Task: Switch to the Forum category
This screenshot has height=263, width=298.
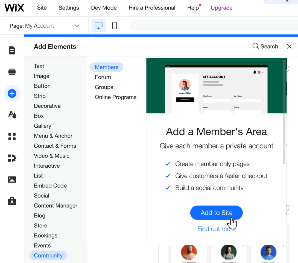Action: (103, 77)
